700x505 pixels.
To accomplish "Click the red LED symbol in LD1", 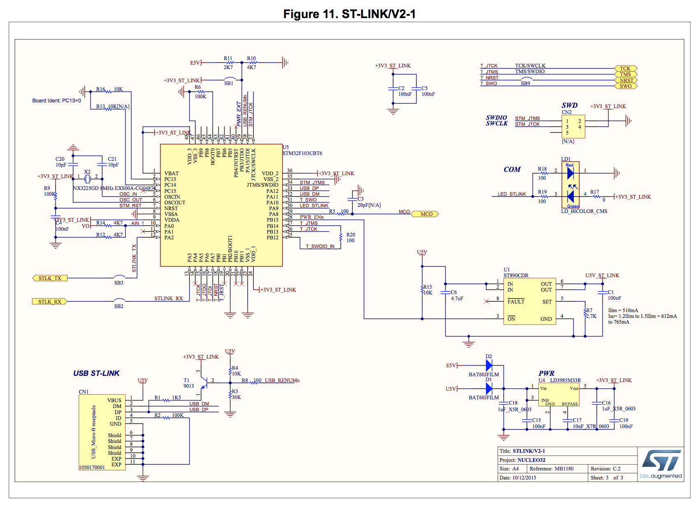I will (570, 174).
